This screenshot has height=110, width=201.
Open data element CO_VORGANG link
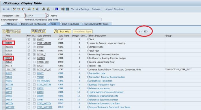pyautogui.click(x=43, y=81)
